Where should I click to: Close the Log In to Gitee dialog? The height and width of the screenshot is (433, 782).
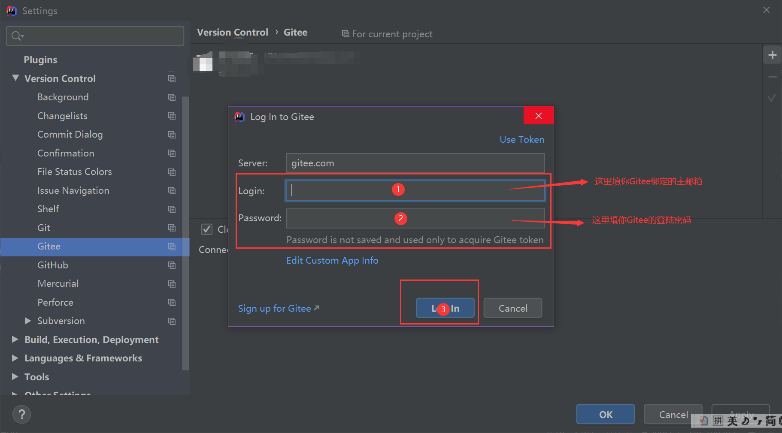click(x=538, y=116)
